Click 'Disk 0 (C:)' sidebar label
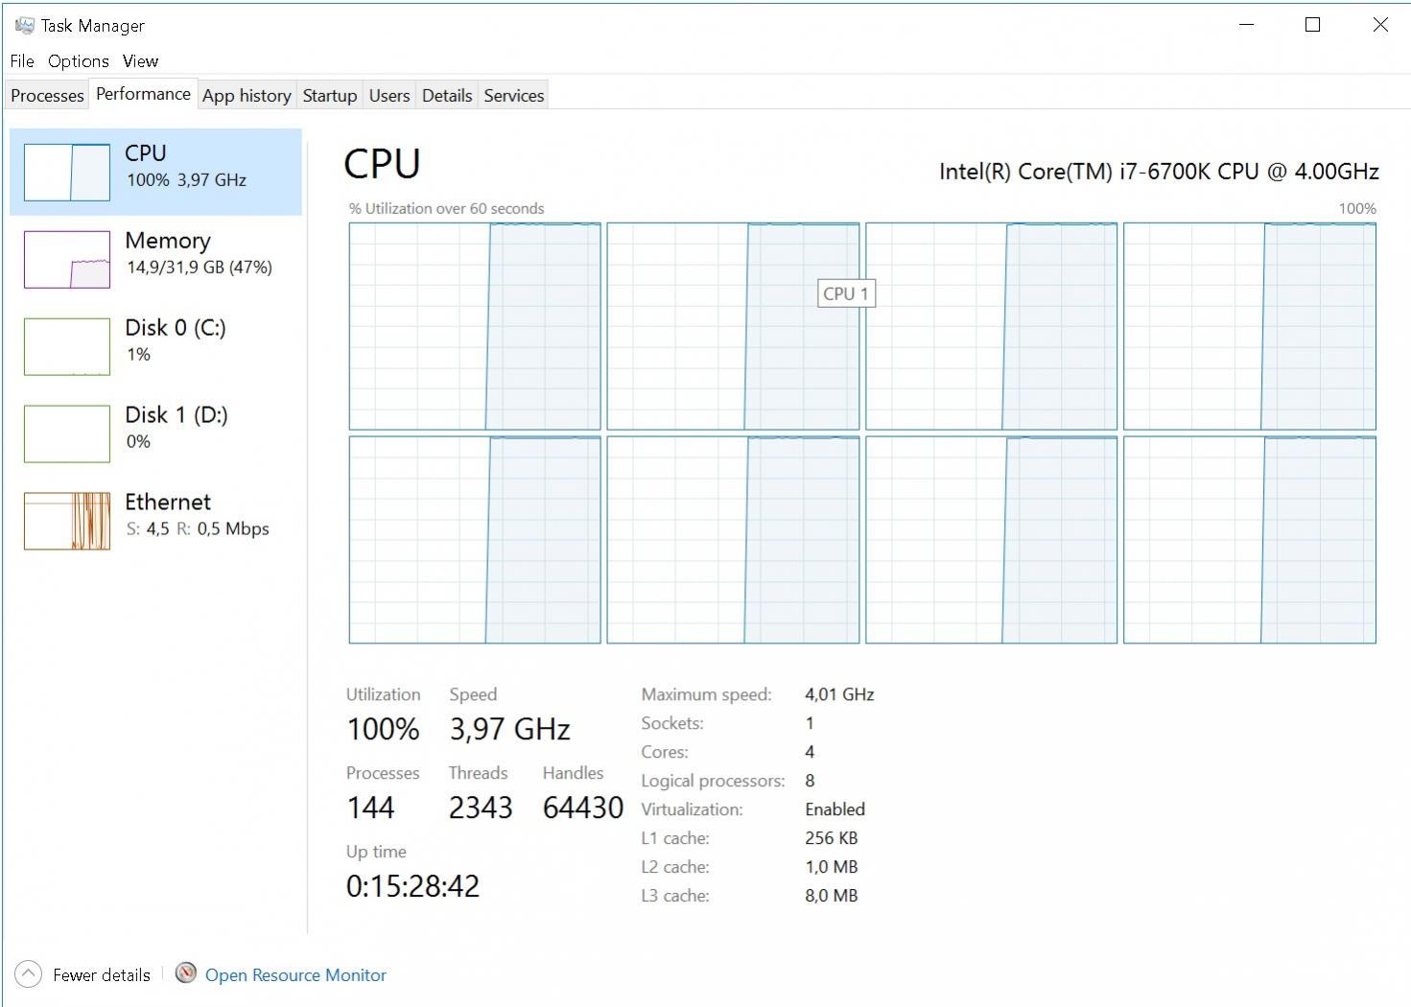The image size is (1411, 1007). (x=176, y=328)
